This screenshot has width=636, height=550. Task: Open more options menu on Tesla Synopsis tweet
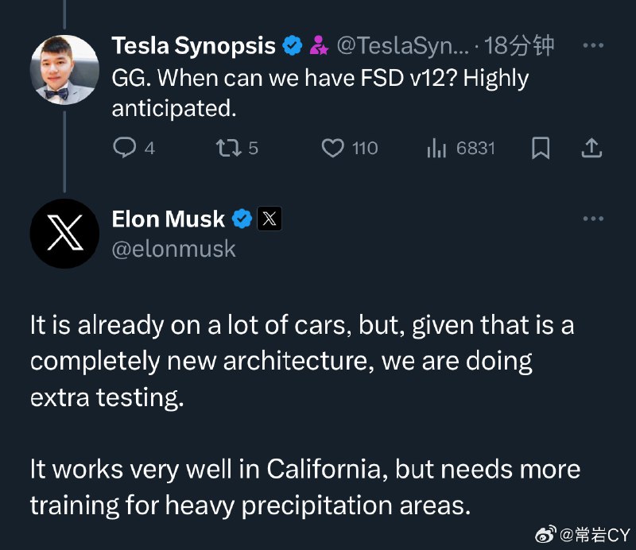[593, 45]
